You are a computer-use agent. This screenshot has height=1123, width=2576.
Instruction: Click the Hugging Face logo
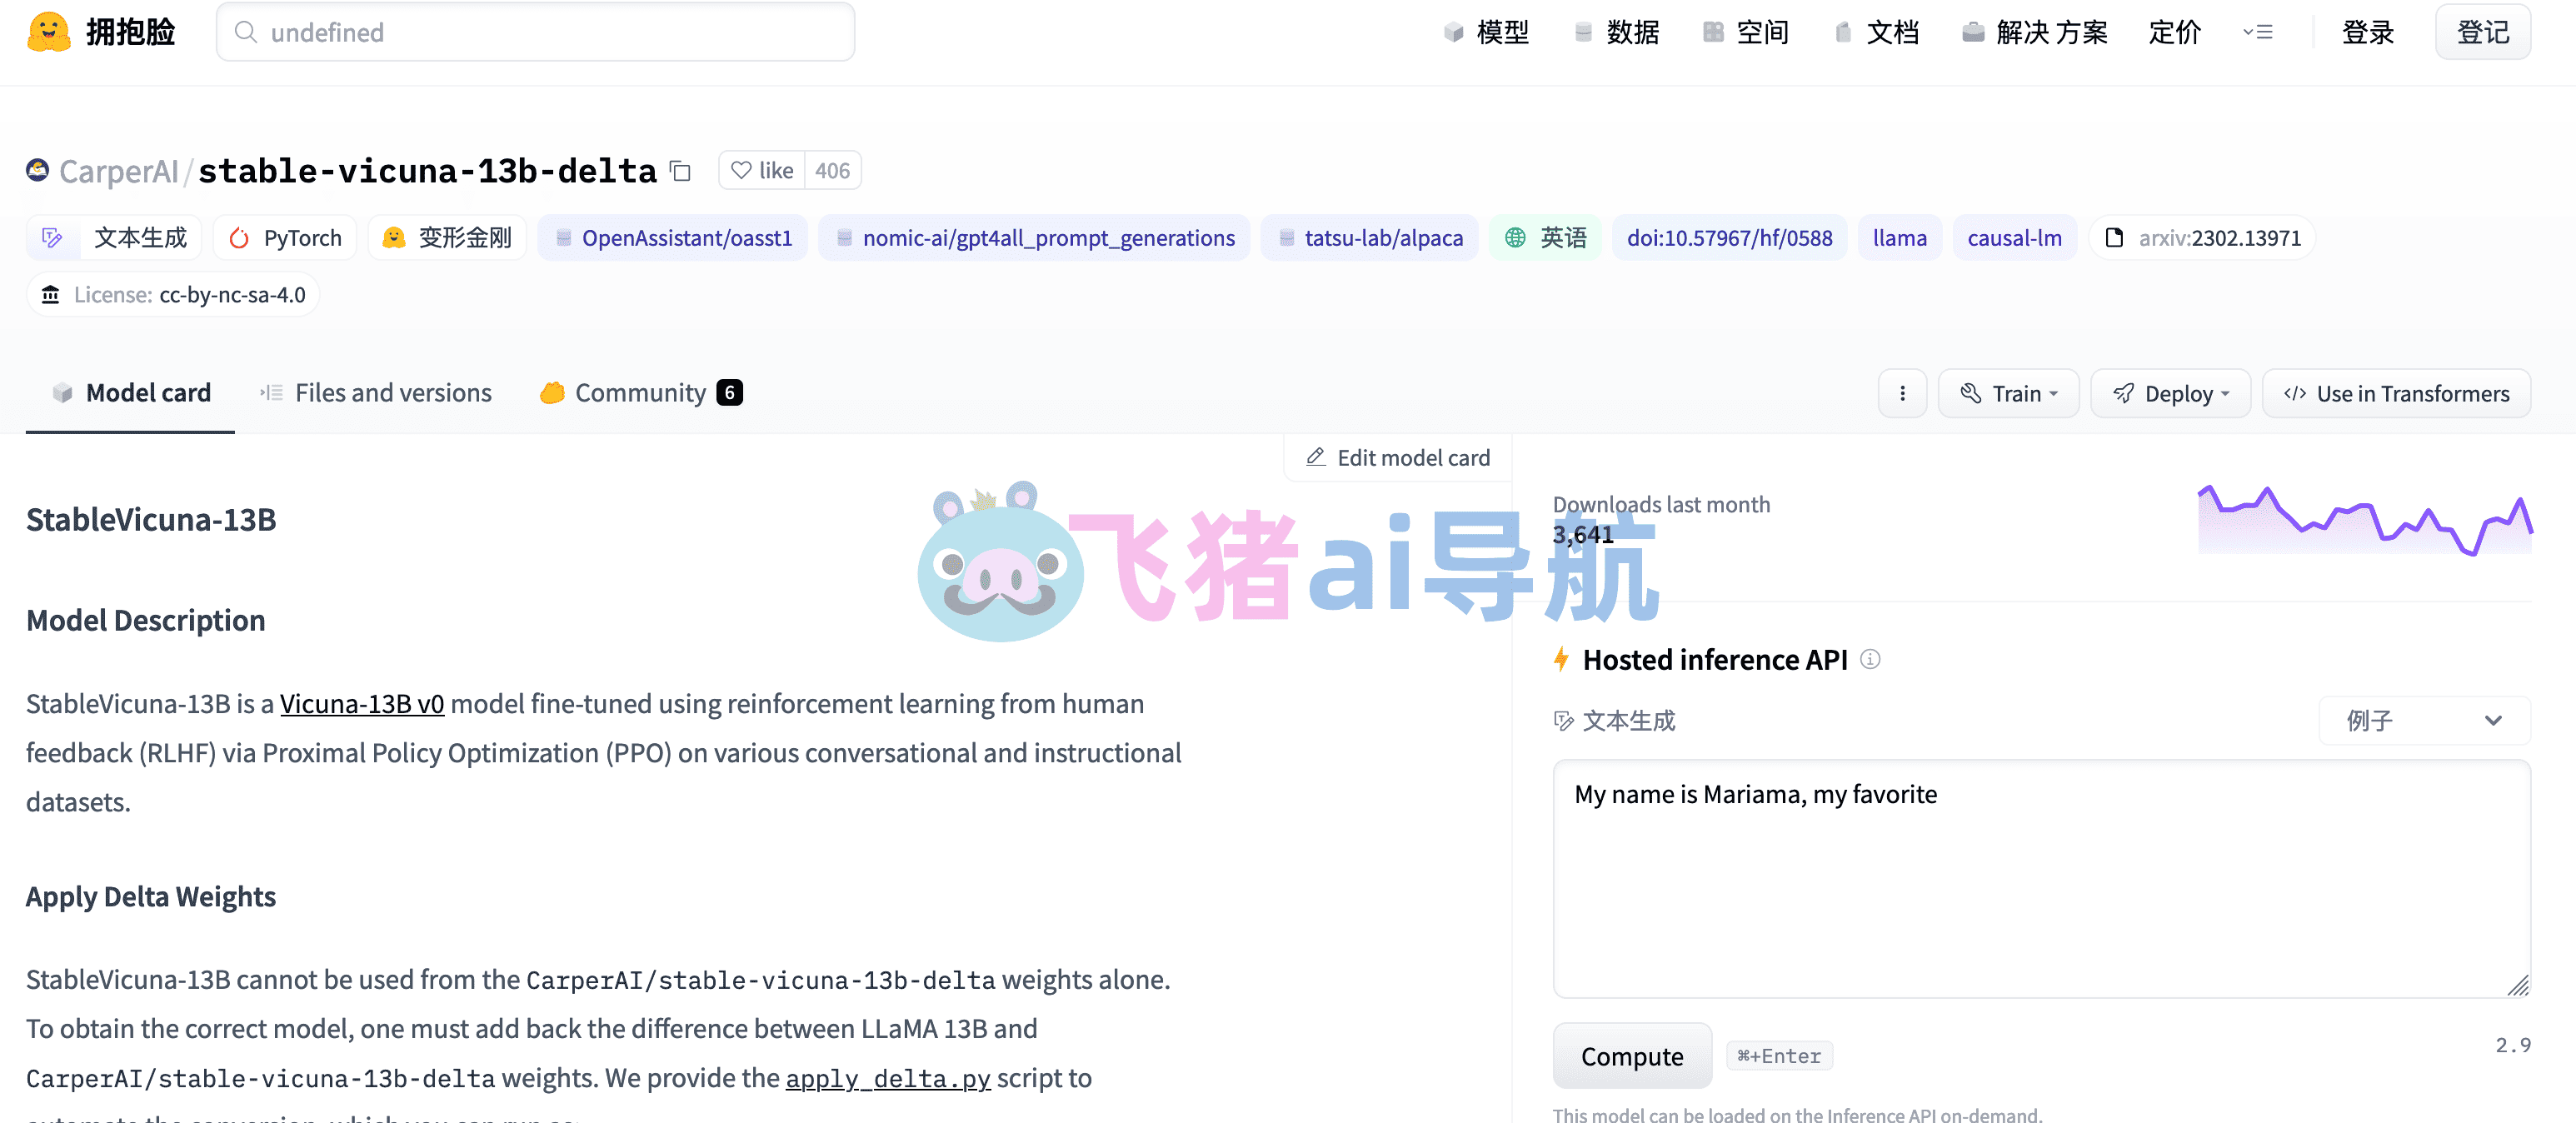tap(49, 32)
